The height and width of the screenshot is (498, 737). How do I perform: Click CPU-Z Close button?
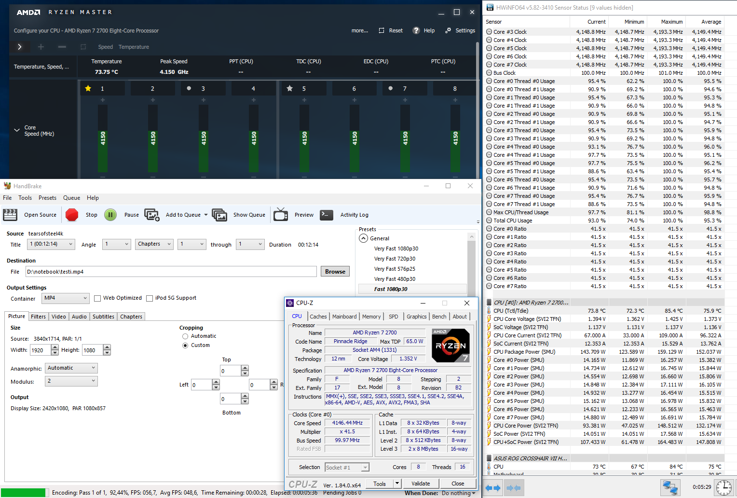point(458,484)
